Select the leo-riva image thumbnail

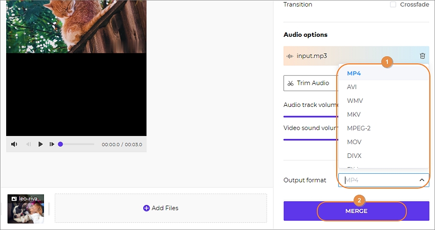(26, 209)
